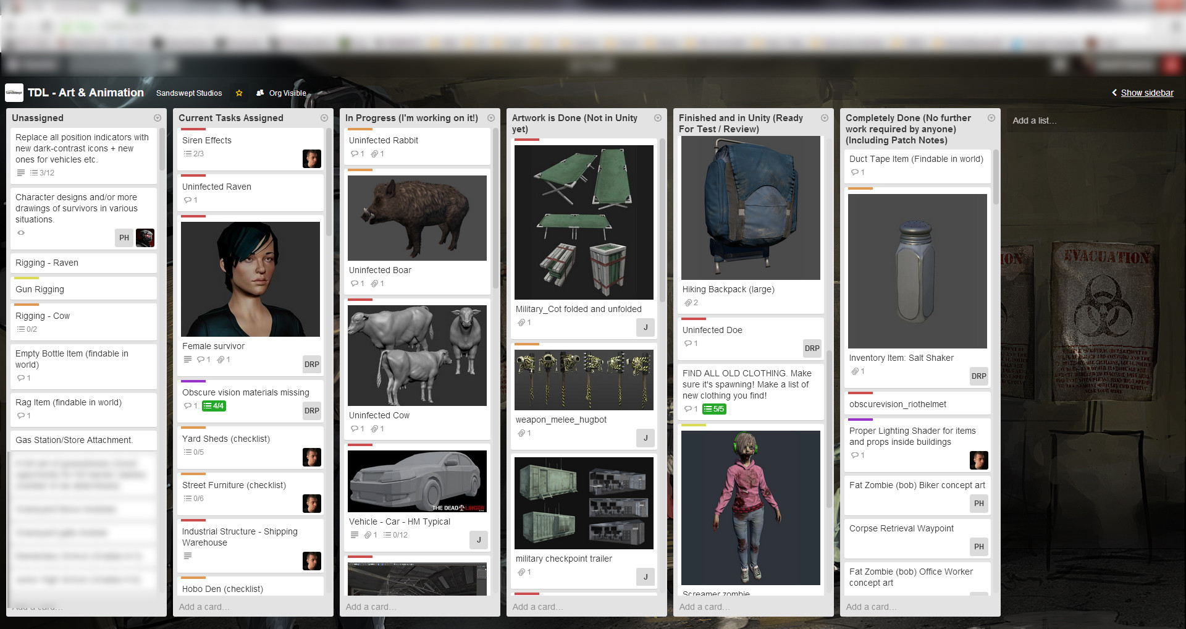Open Sandswept Studios organization

coord(189,93)
